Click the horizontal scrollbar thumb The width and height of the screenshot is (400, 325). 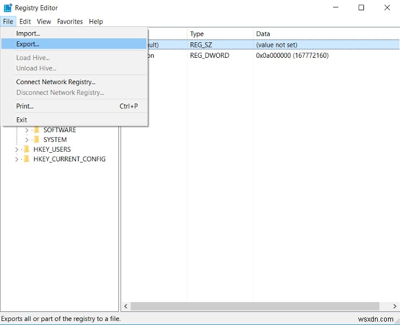pyautogui.click(x=255, y=306)
